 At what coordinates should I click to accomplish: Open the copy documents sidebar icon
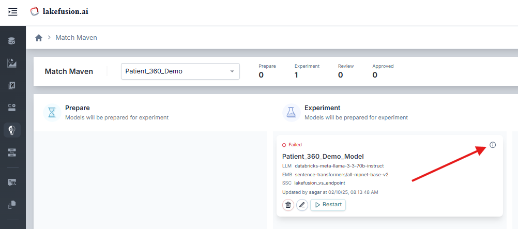pos(12,205)
